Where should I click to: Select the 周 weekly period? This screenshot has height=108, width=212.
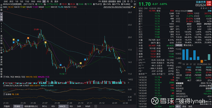click(48, 2)
